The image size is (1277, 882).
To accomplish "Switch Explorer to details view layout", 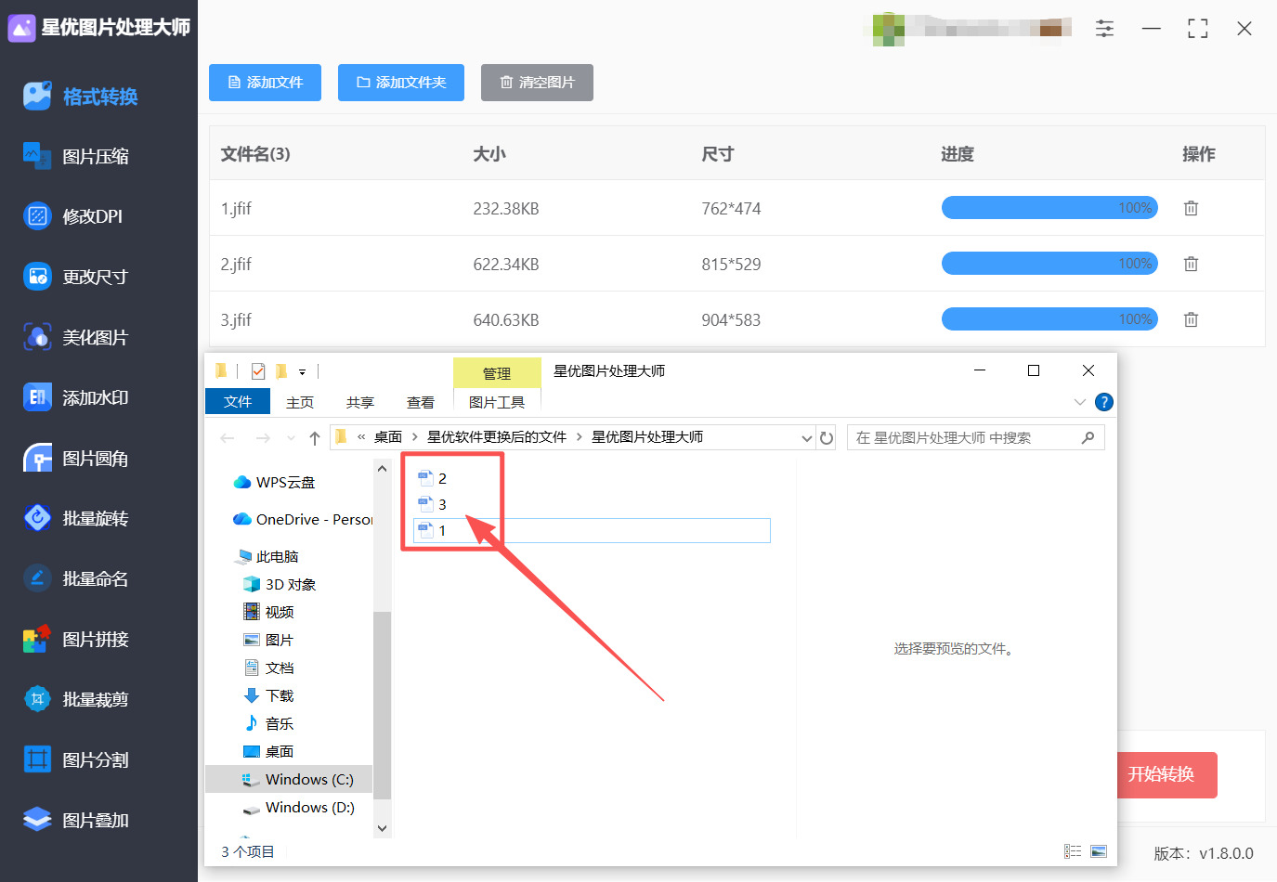I will [x=1073, y=851].
